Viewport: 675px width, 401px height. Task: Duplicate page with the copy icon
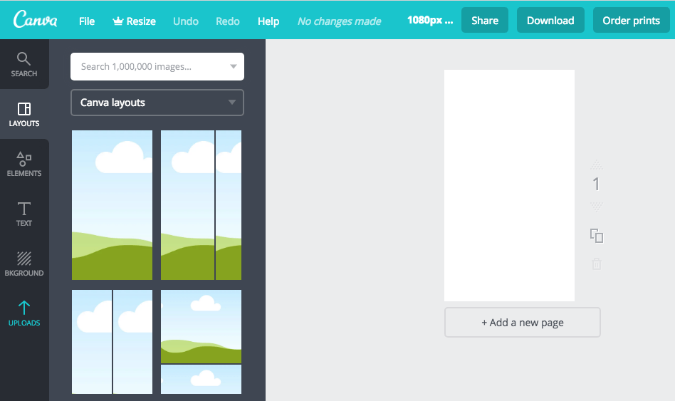(597, 236)
